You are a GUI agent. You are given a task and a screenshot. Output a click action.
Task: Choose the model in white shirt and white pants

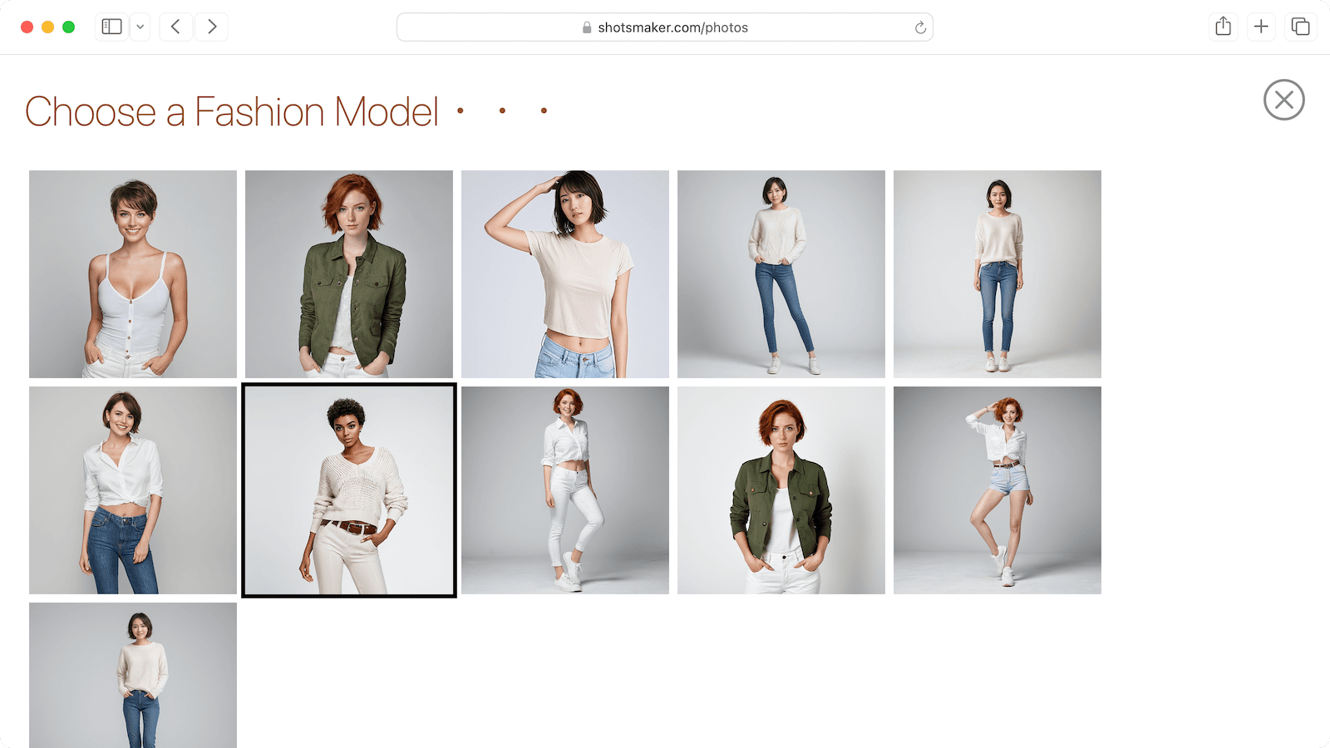(x=565, y=490)
